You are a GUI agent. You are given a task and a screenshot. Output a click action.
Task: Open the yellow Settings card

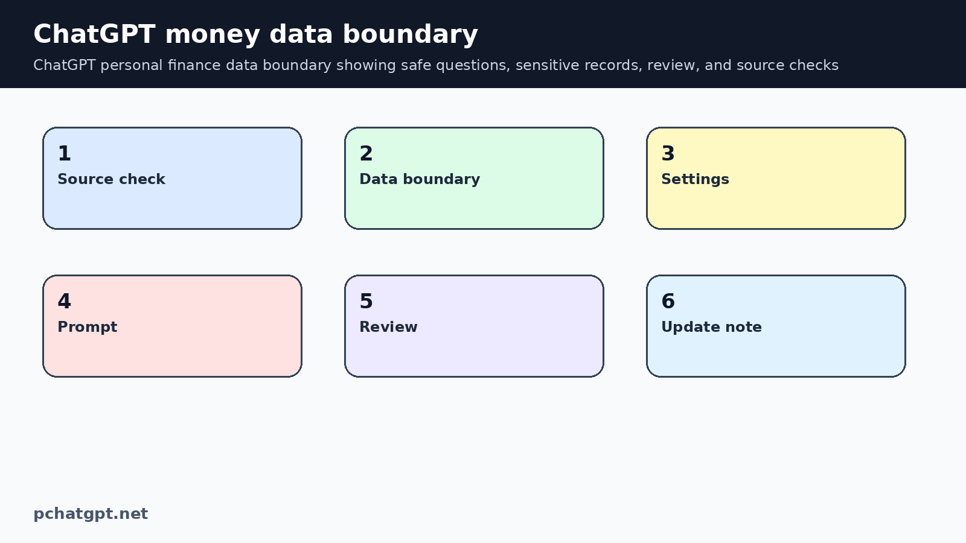pyautogui.click(x=776, y=178)
